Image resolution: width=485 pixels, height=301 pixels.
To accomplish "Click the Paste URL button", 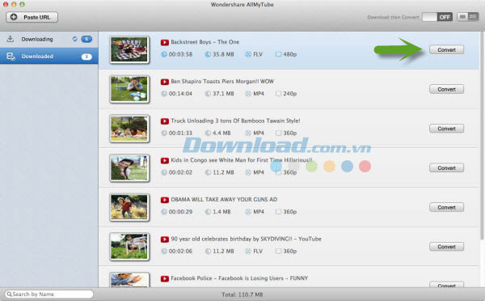I will click(32, 17).
